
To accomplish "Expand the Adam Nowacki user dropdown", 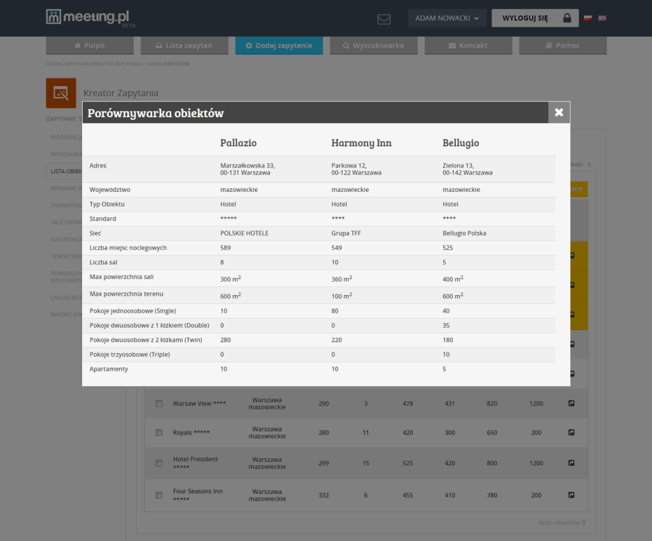I will [447, 18].
